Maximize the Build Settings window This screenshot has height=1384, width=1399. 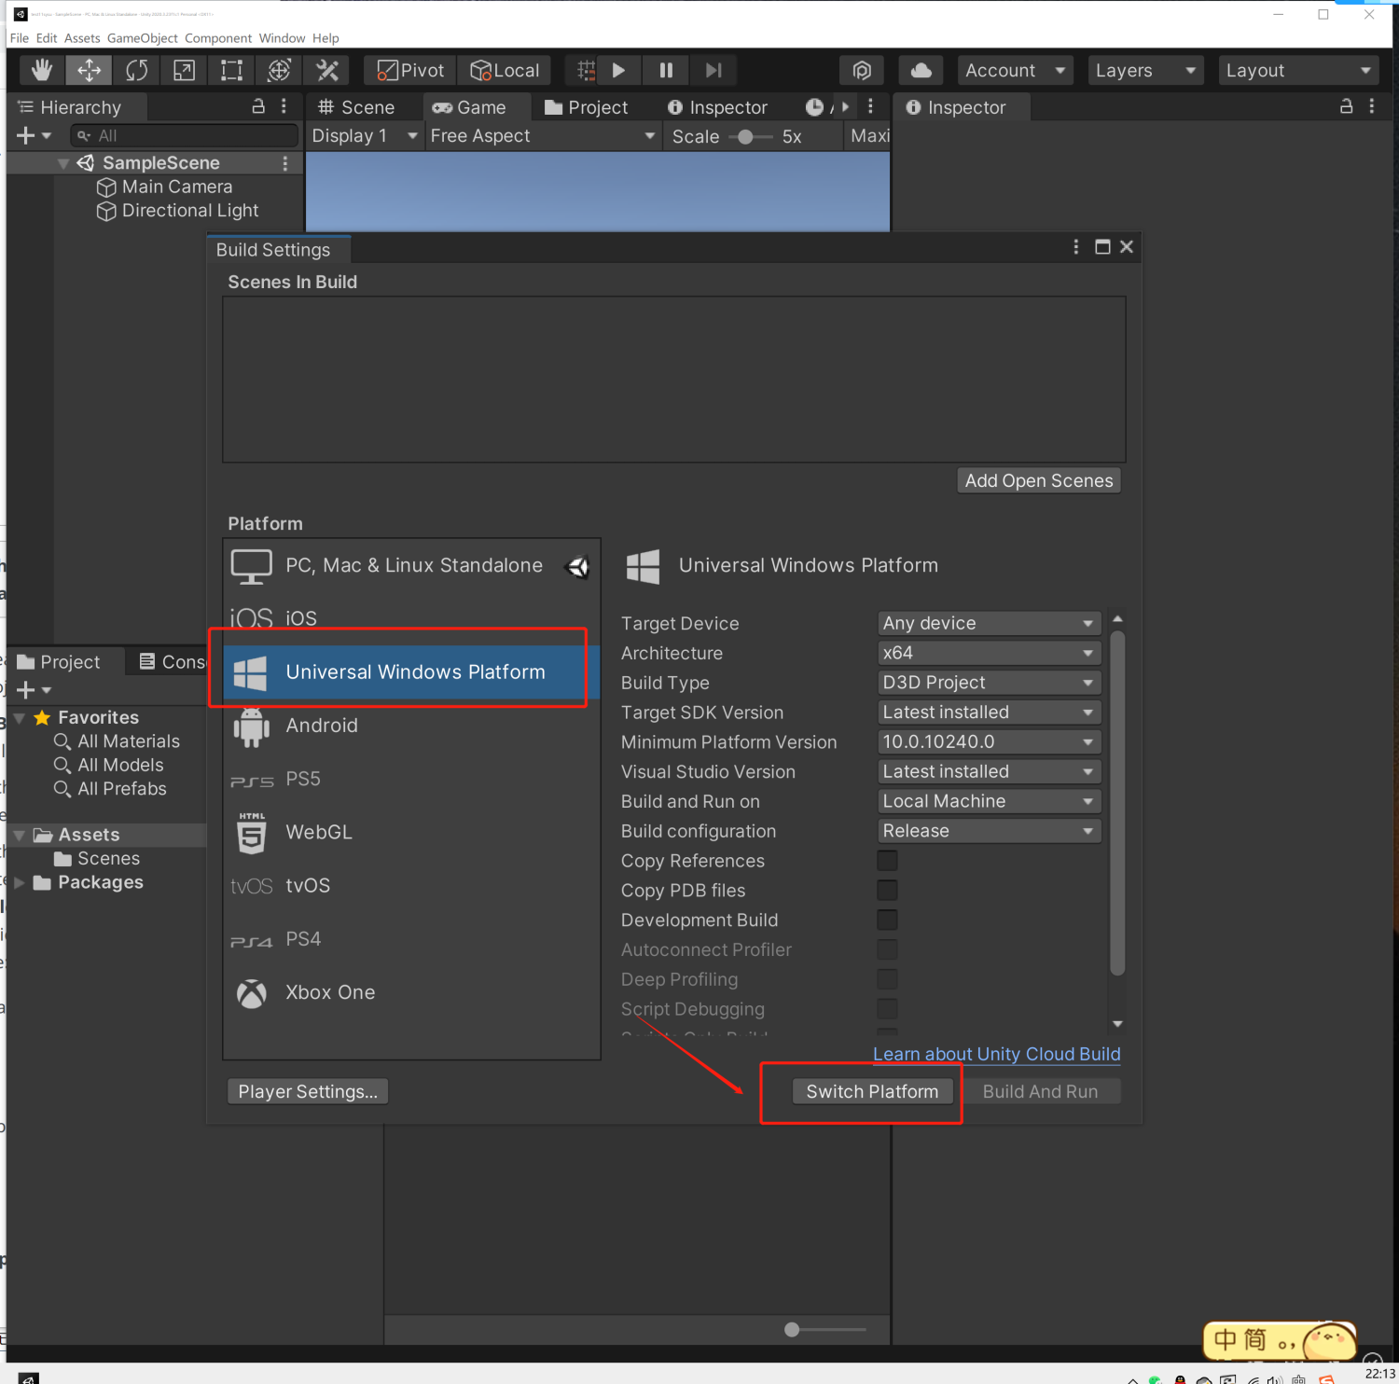pos(1102,246)
